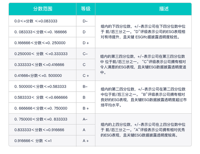Select the cell 0.41666<分数<=0.500000
This screenshot has width=200, height=154.
[43, 75]
